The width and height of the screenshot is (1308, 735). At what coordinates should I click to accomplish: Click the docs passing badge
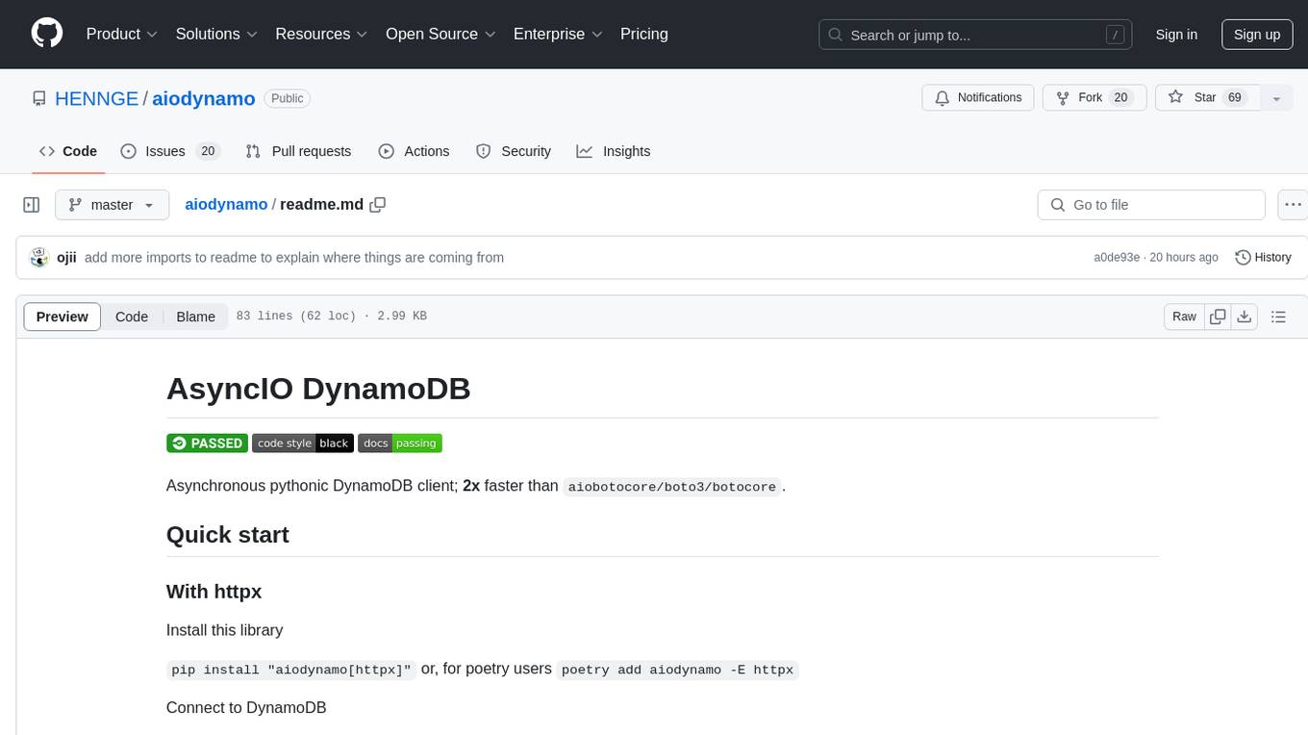400,443
